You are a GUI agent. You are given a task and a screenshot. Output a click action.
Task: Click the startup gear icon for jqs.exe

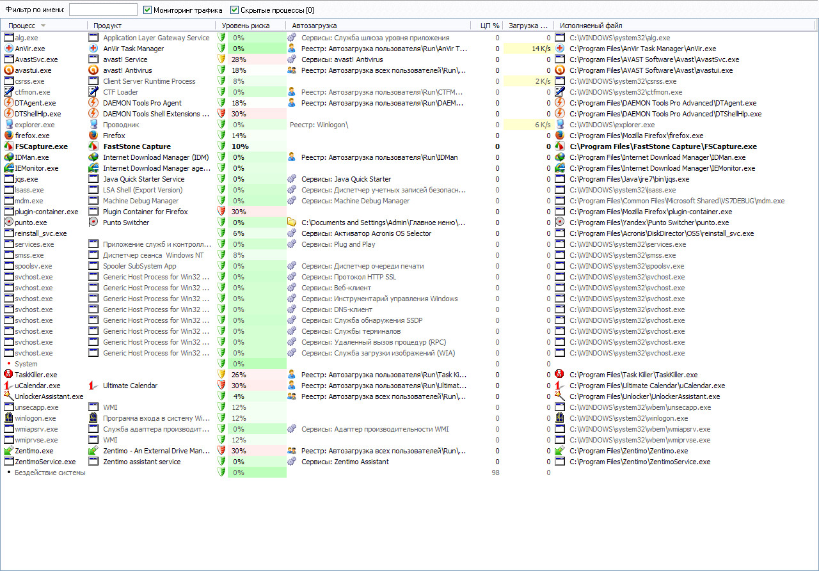coord(292,179)
